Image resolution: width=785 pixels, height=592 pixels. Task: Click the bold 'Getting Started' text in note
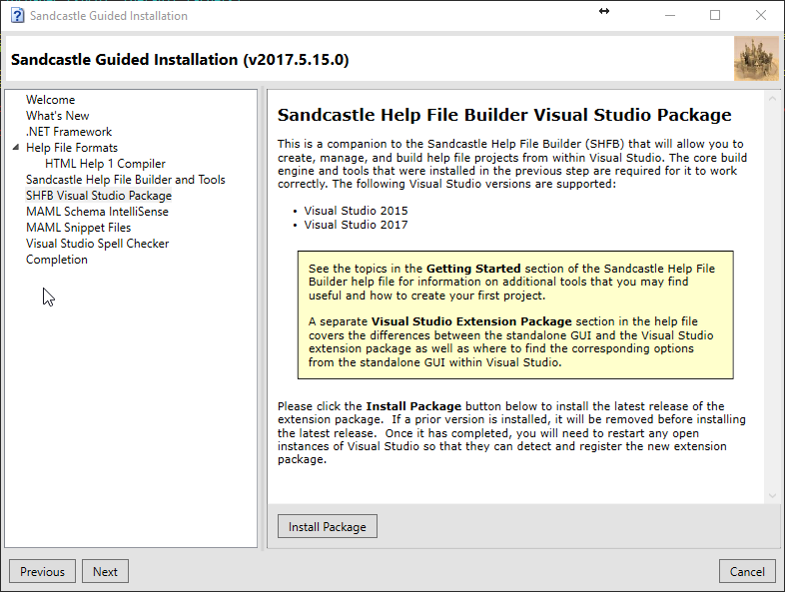[x=473, y=269]
